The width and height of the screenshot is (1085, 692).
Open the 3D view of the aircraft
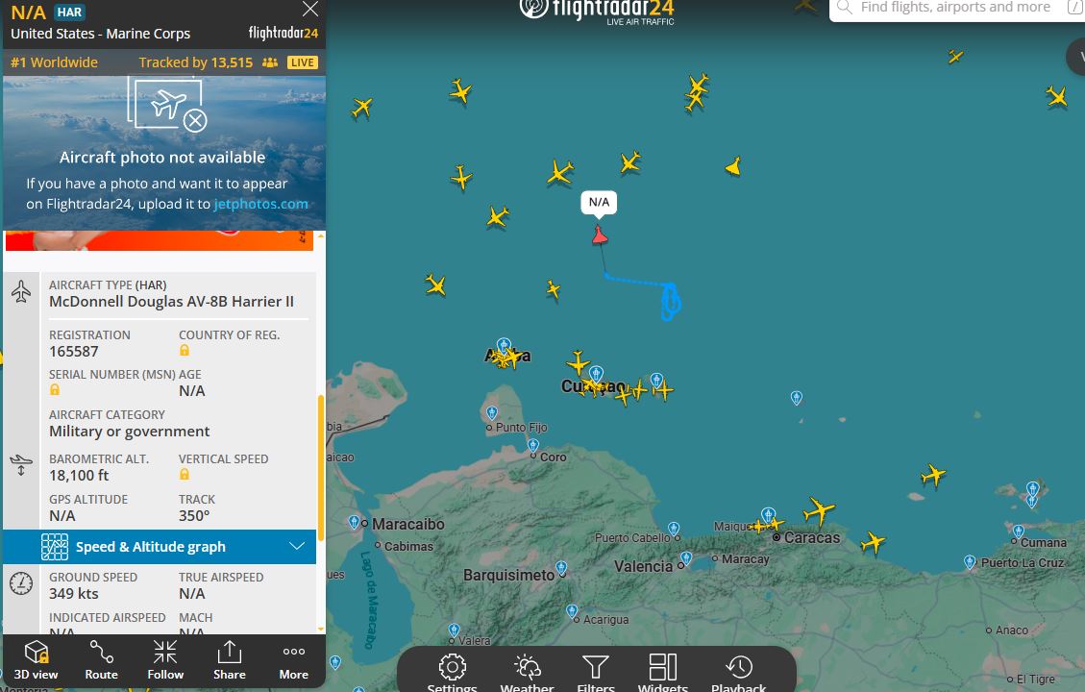point(36,661)
